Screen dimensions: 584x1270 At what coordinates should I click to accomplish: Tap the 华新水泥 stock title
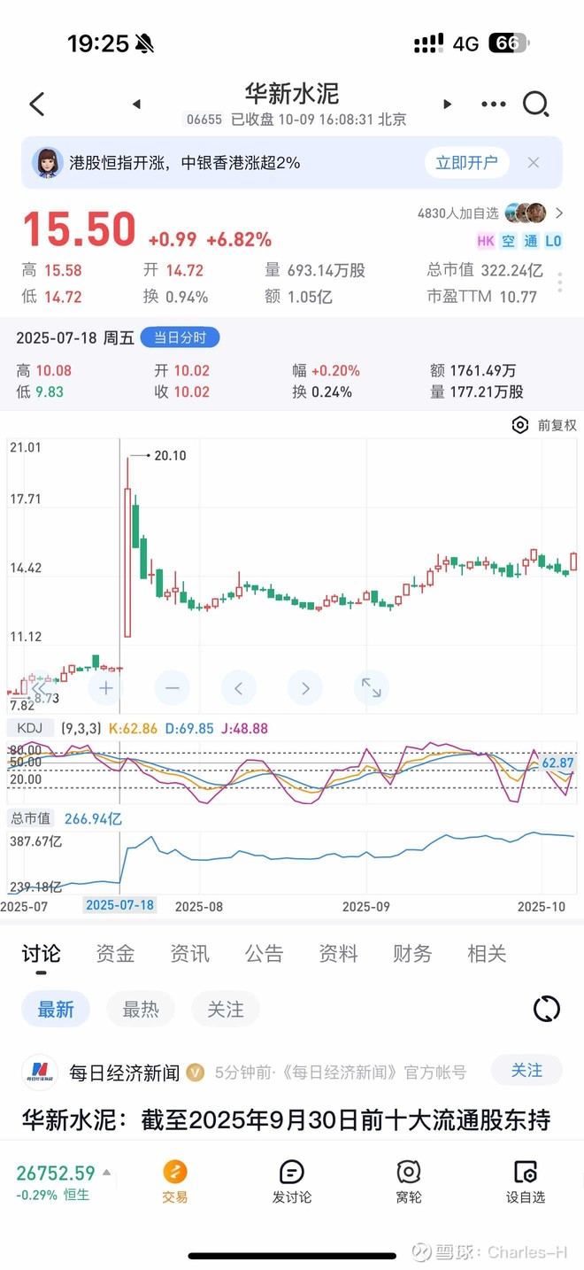coord(292,94)
